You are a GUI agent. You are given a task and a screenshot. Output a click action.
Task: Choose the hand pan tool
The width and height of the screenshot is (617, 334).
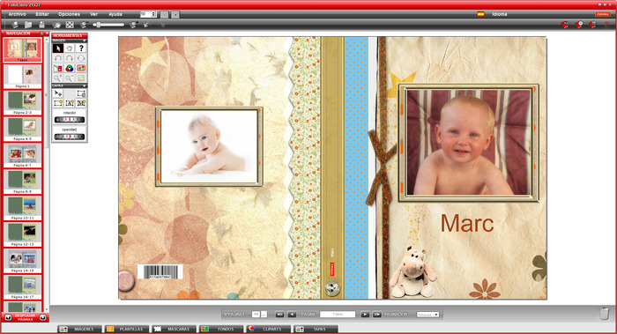(70, 48)
